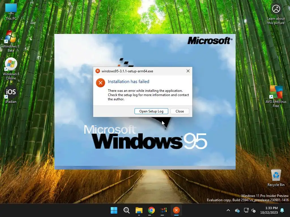The width and height of the screenshot is (290, 217).
Task: Click the cloud sync tray icon
Action: click(237, 210)
